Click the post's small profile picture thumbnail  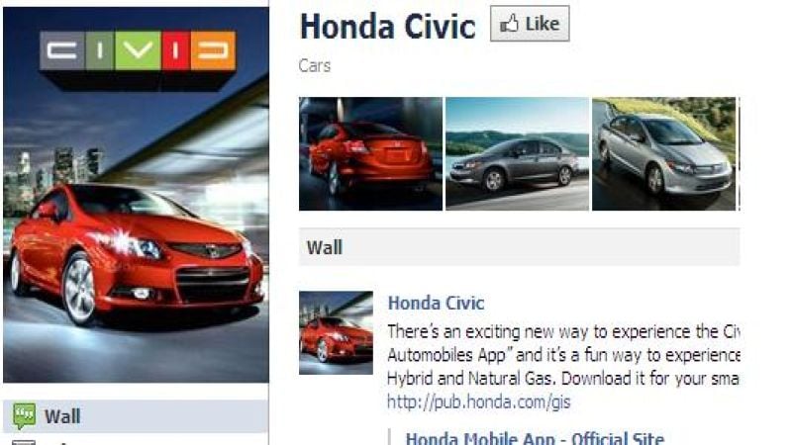[336, 332]
